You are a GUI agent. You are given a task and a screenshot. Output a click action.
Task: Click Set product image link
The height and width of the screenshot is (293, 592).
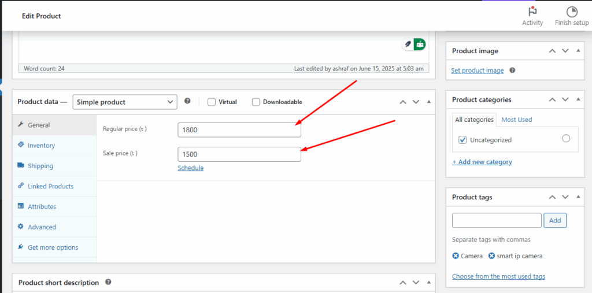[x=478, y=71]
